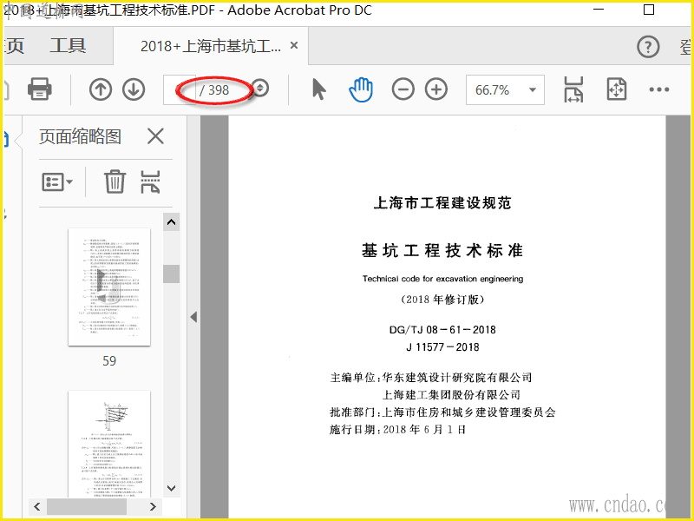The height and width of the screenshot is (521, 694).
Task: Click 'Technical code for excavation engineering' text
Action: coord(442,279)
